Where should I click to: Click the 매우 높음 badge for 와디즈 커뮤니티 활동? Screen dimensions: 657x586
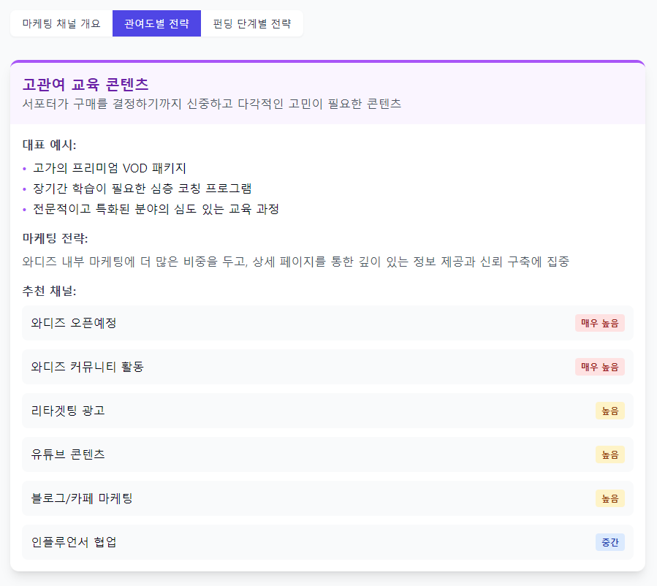coord(599,367)
